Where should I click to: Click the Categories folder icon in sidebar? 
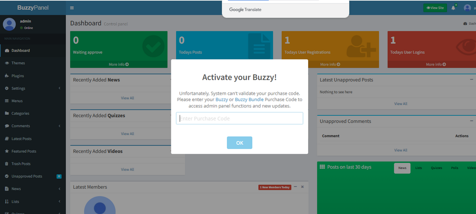[x=7, y=113]
